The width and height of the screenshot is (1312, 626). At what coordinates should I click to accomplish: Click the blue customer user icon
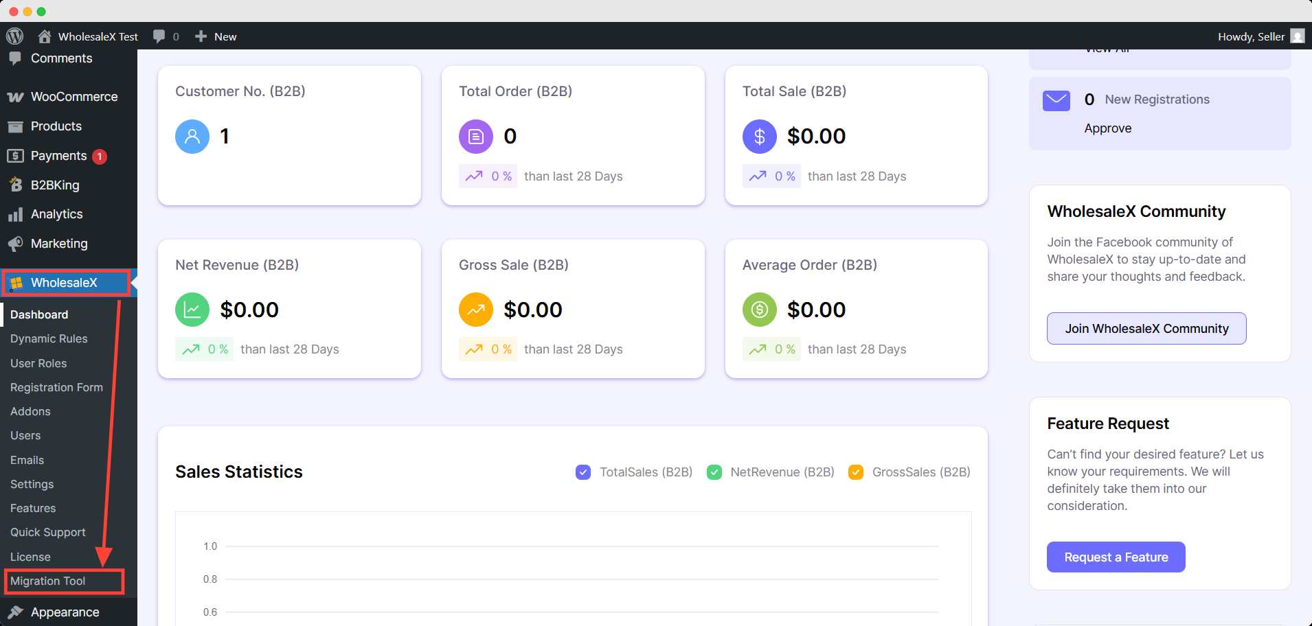pyautogui.click(x=192, y=137)
